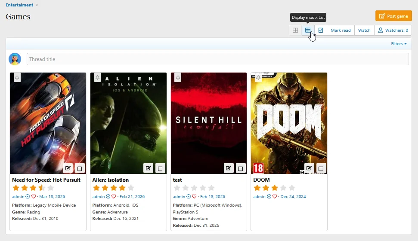Click verified badge on Alien: Isolation card

pyautogui.click(x=108, y=197)
